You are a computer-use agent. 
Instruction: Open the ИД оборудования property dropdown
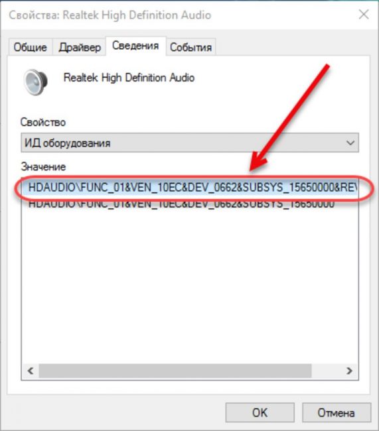tap(190, 143)
